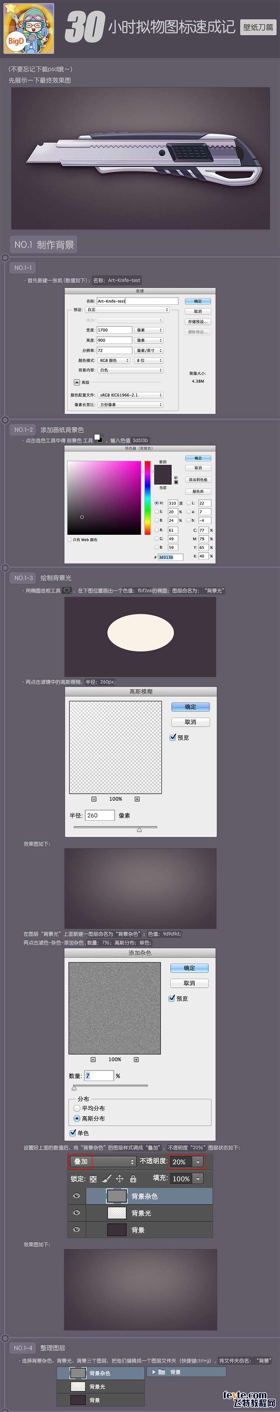
Task: Click 取消 in the 添加杂色 dialog
Action: 189,983
